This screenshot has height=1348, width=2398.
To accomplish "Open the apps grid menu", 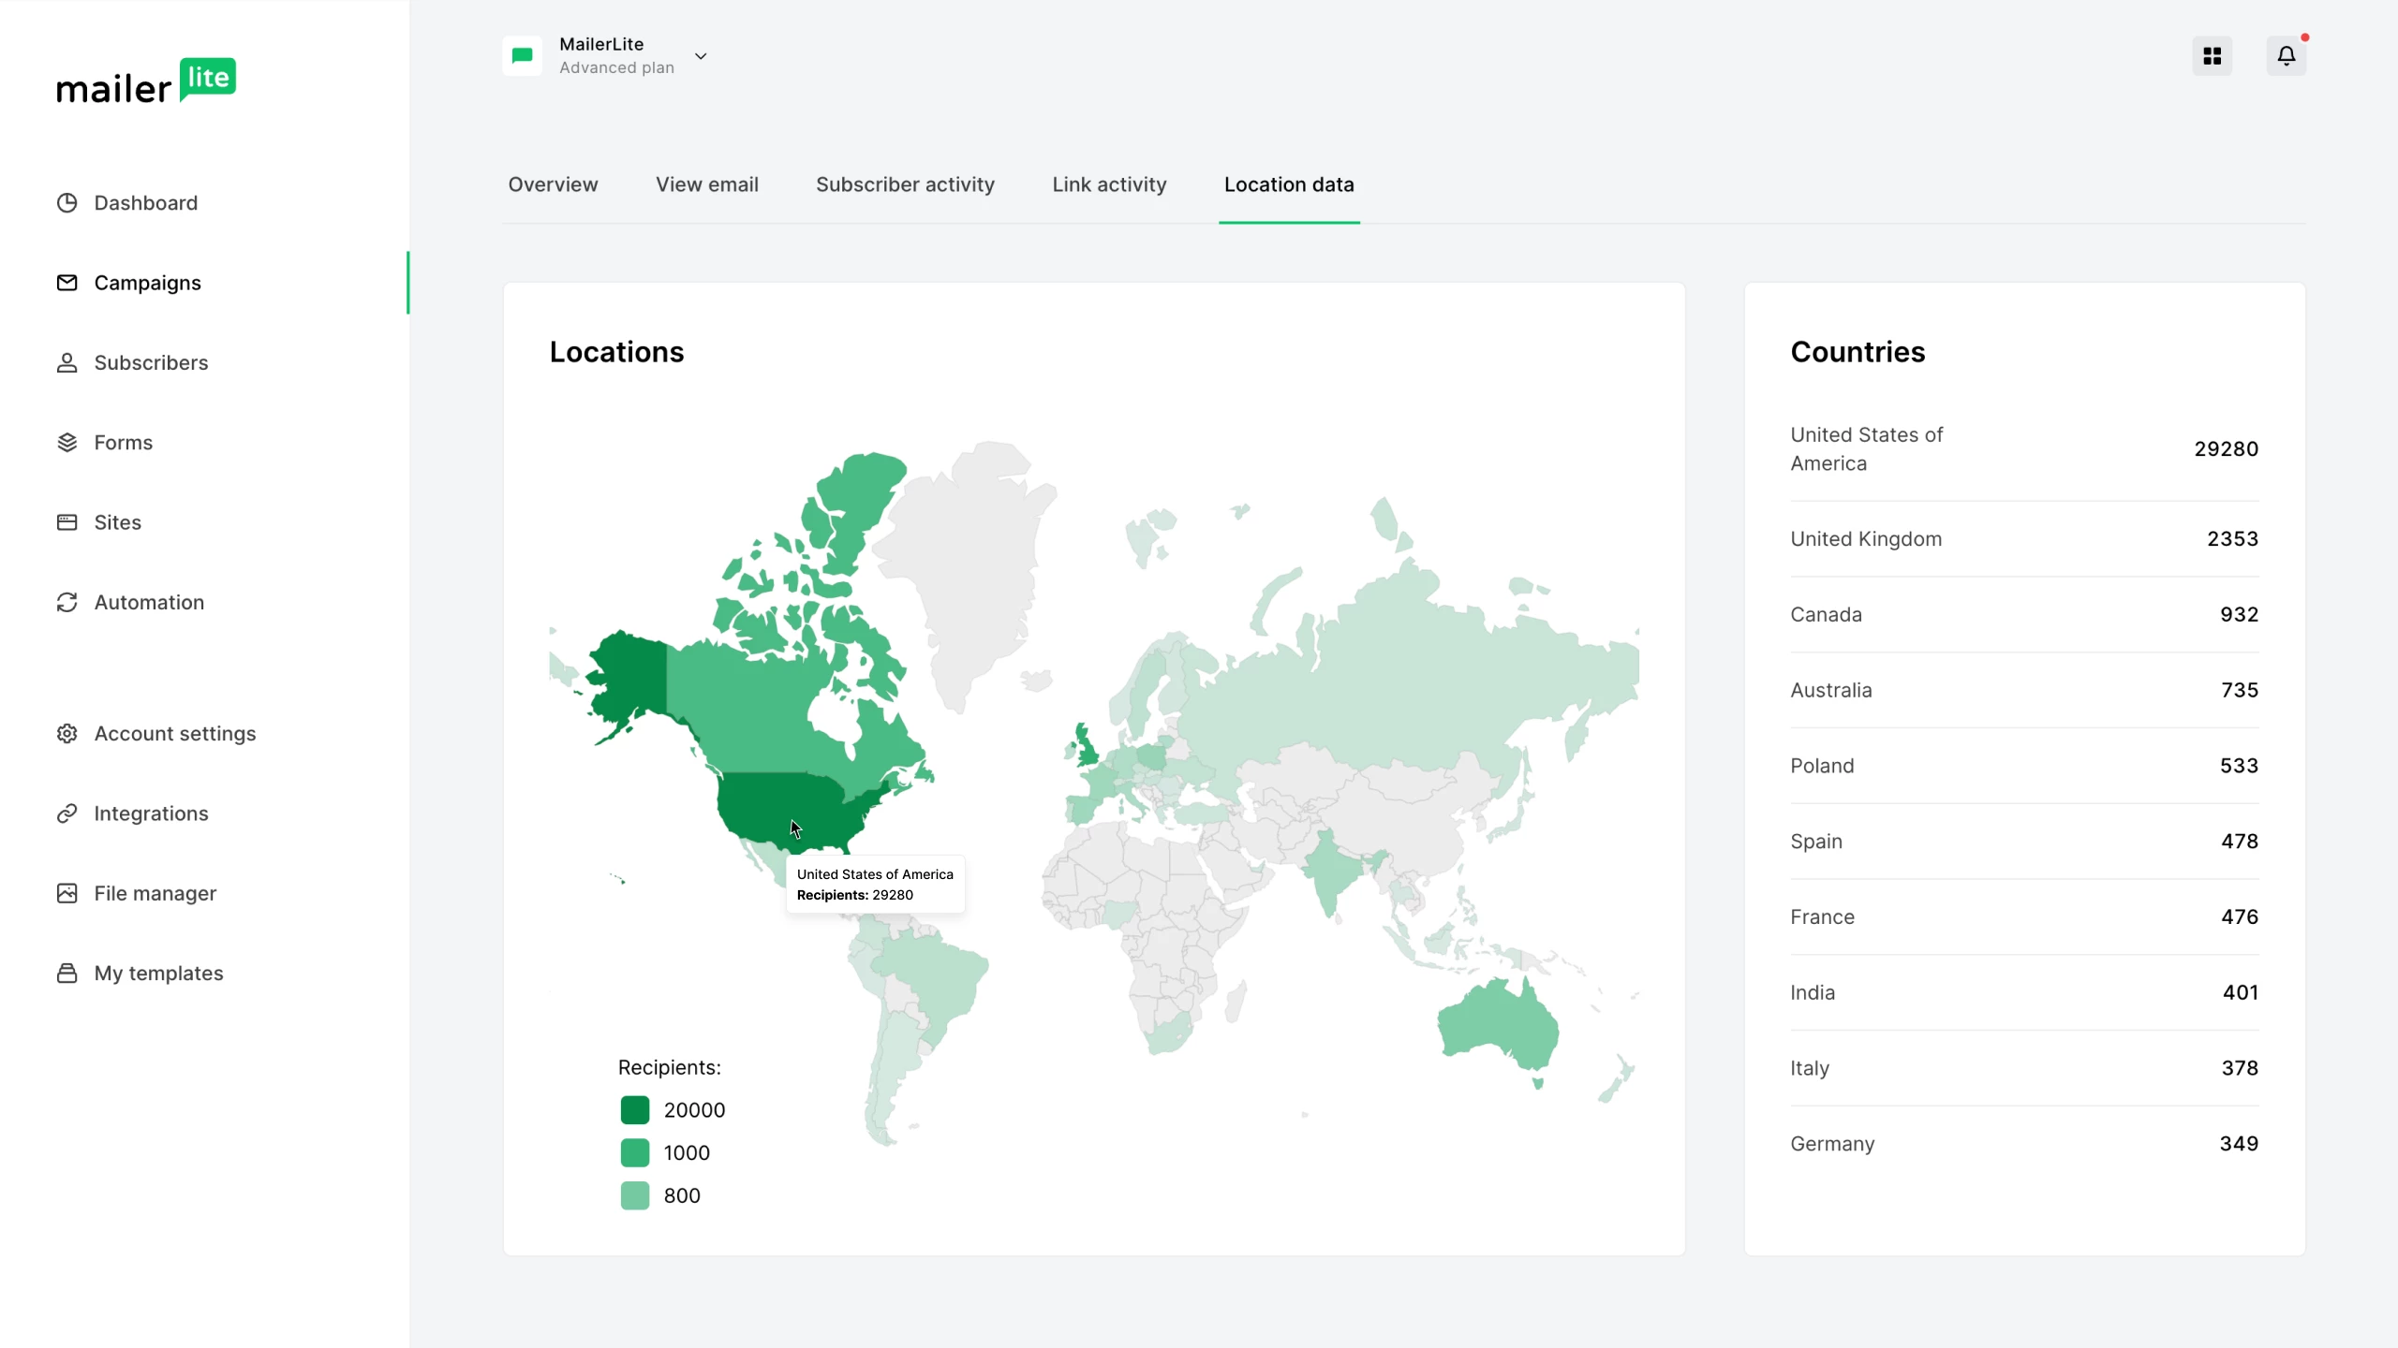I will pos(2212,56).
